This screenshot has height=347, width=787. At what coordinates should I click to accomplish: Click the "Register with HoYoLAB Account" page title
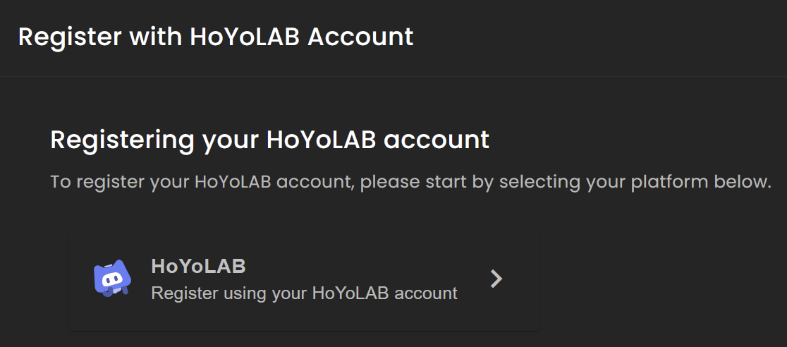tap(216, 37)
